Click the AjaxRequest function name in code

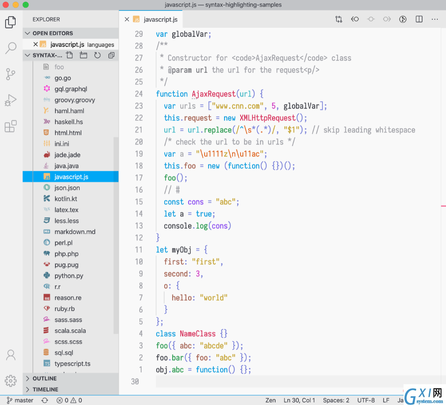[214, 94]
